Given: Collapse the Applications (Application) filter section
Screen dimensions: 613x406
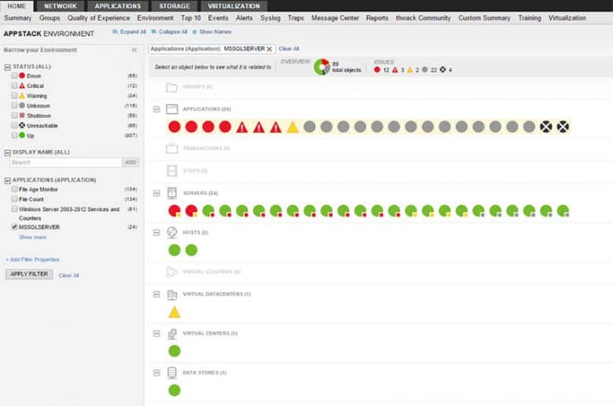Looking at the screenshot, I should tap(7, 180).
